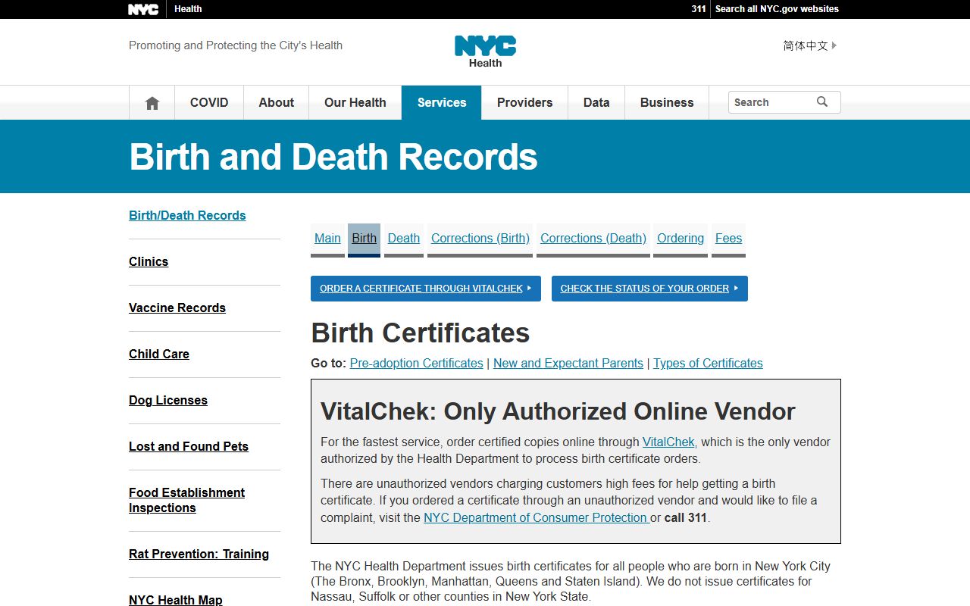This screenshot has height=606, width=970.
Task: Go to Types of Certificates section
Action: point(708,363)
